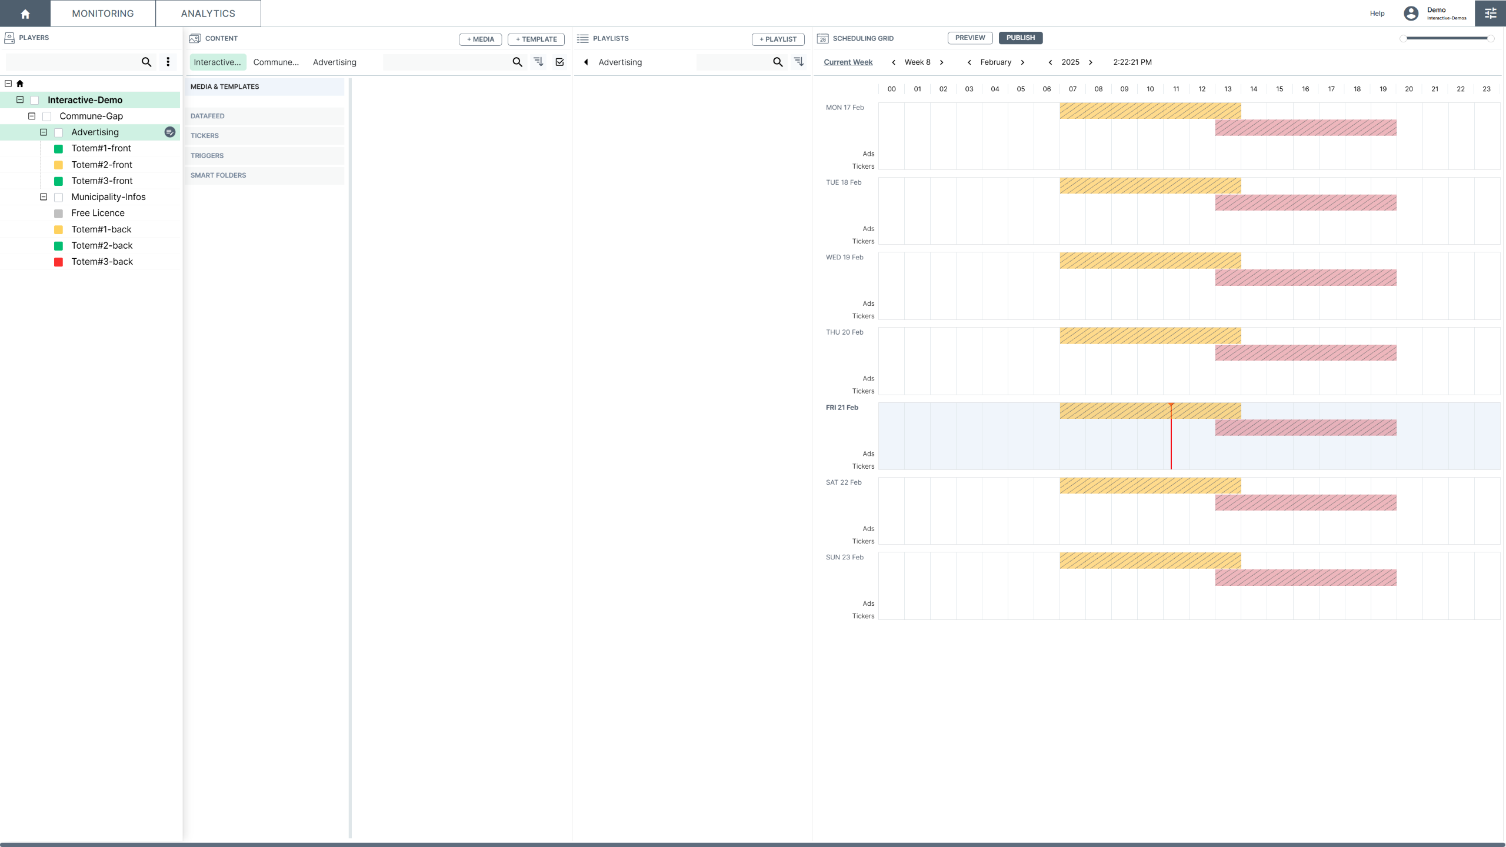Click the Demo user account avatar

coord(1411,14)
